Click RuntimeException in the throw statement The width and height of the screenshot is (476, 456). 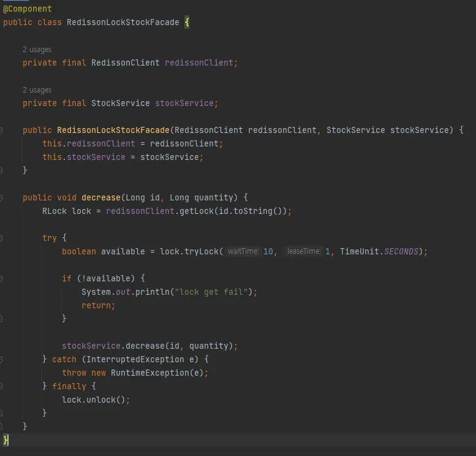point(150,373)
